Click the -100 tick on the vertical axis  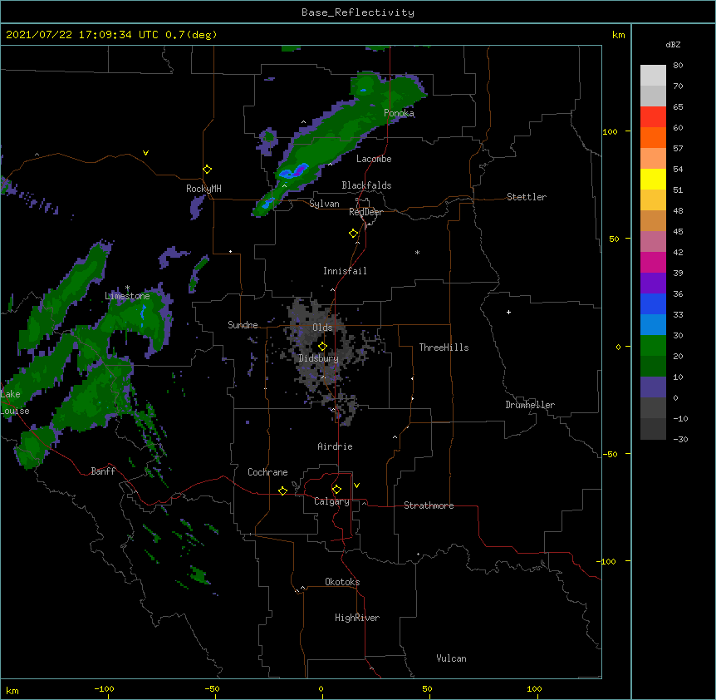(x=607, y=561)
